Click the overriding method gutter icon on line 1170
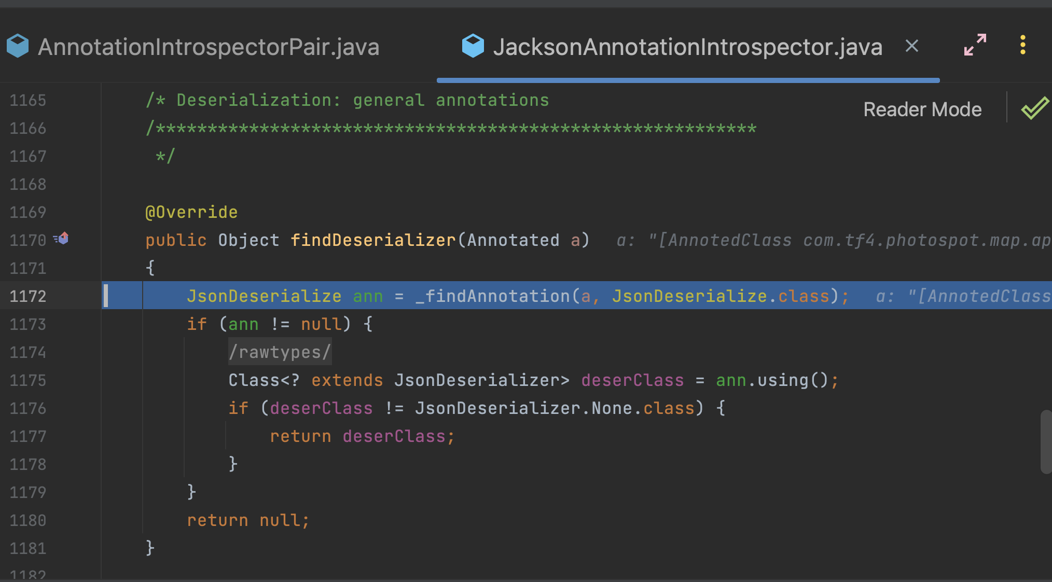1052x582 pixels. coord(62,239)
